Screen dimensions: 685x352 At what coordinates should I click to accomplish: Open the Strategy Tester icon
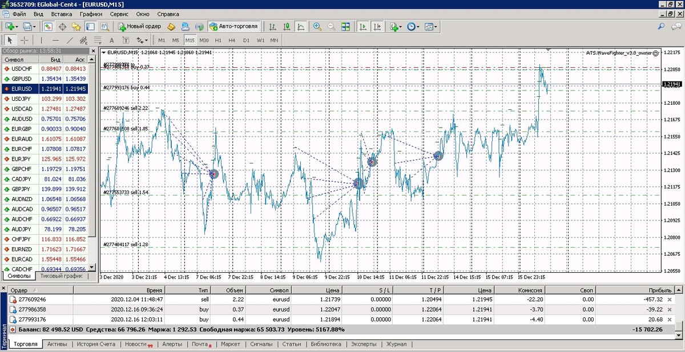(x=104, y=26)
